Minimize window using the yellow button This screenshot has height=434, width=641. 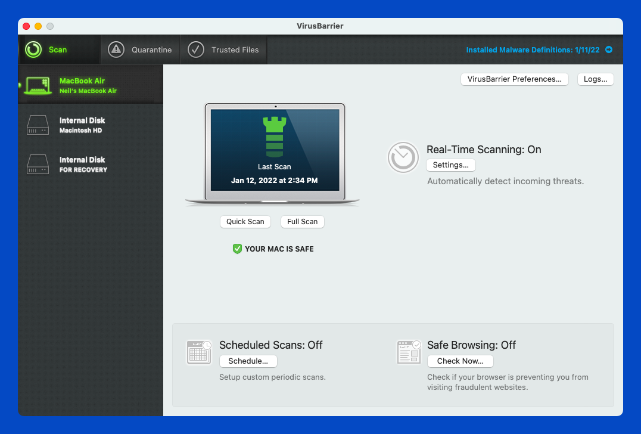[38, 26]
